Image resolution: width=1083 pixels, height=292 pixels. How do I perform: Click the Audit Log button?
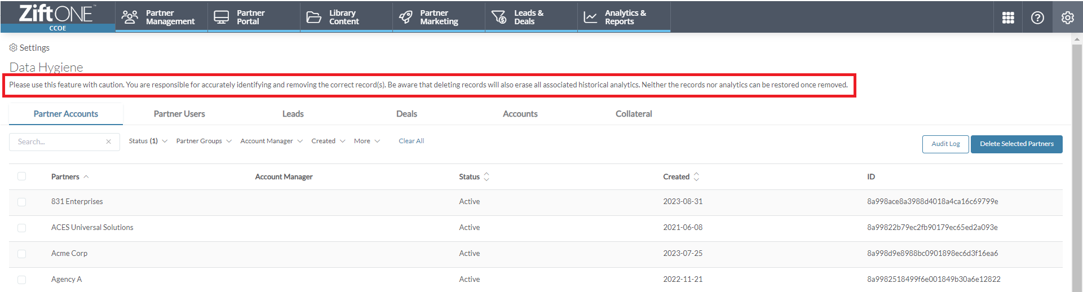tap(945, 144)
